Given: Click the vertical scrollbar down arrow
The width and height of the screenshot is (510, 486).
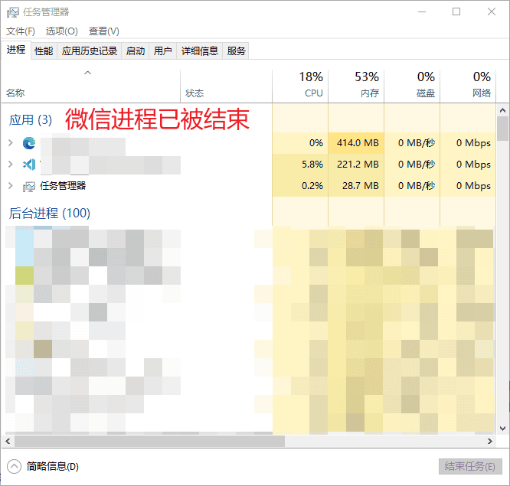Looking at the screenshot, I should click(x=503, y=429).
